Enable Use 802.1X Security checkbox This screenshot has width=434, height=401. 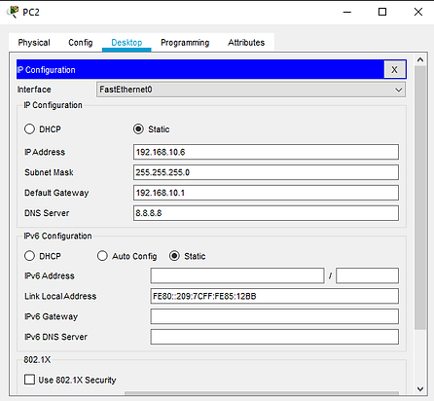point(29,380)
